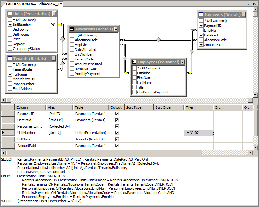Click the Tenants (Rentals) table cell for FullName
This screenshot has width=259, height=207.
click(x=91, y=139)
